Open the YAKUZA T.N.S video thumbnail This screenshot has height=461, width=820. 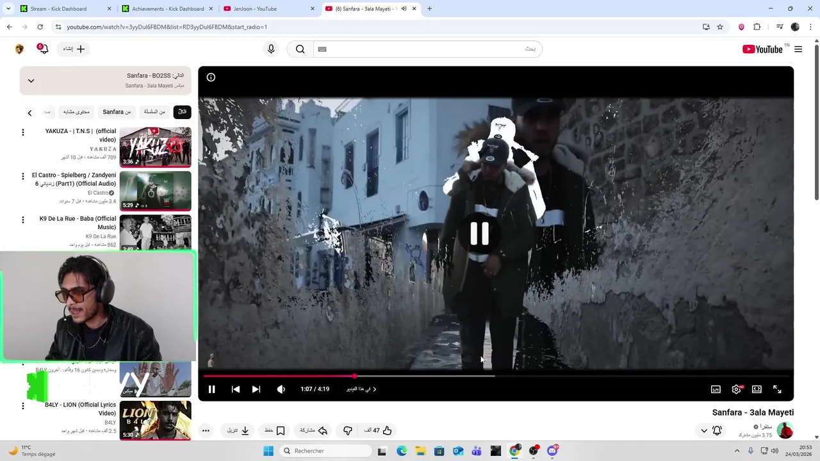pos(155,147)
